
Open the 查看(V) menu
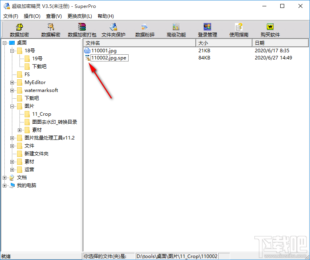54,16
